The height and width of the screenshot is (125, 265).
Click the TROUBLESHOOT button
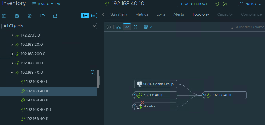(x=194, y=4)
